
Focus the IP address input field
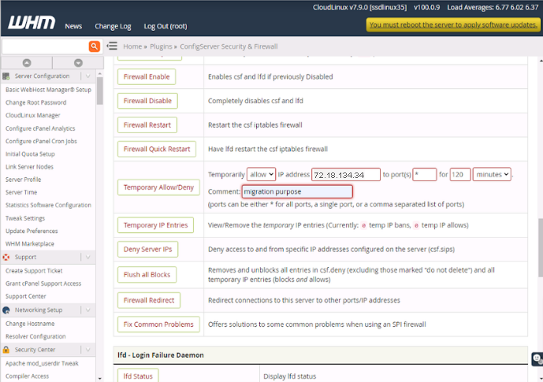point(346,174)
